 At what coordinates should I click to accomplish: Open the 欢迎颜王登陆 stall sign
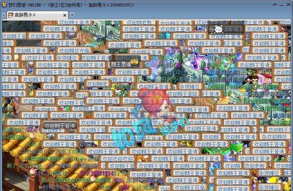coord(182,94)
